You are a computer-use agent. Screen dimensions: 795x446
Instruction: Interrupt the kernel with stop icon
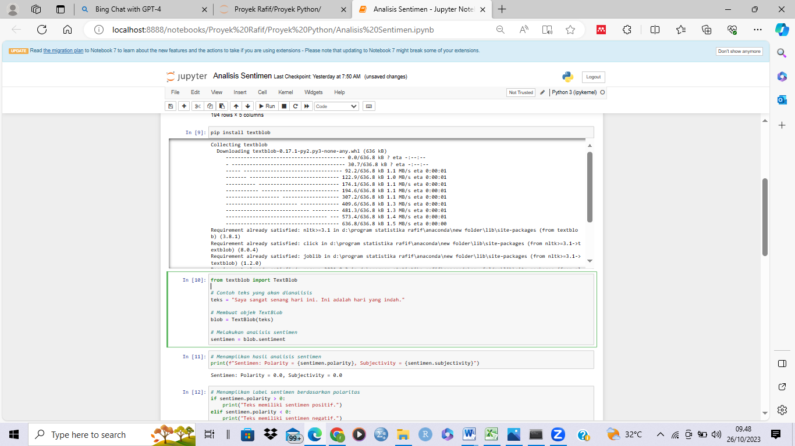click(x=284, y=106)
